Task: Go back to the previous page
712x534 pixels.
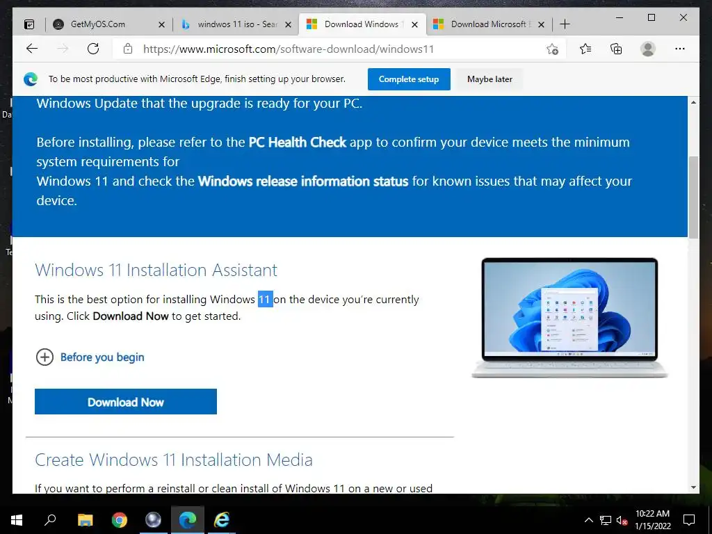Action: point(32,49)
